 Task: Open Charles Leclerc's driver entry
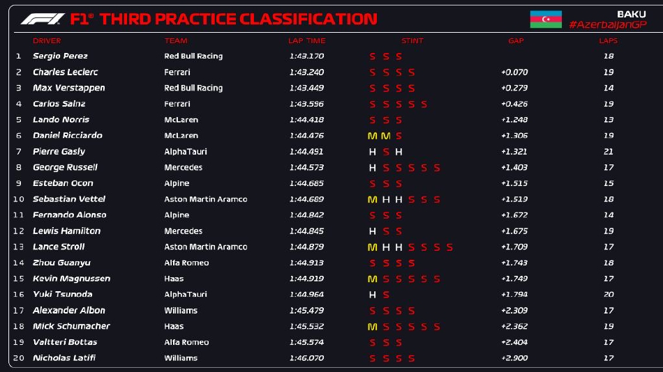tap(65, 72)
